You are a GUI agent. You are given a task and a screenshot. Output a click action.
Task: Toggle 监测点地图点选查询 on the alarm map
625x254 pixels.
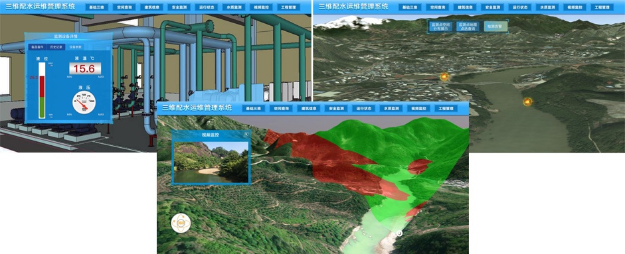[x=468, y=27]
